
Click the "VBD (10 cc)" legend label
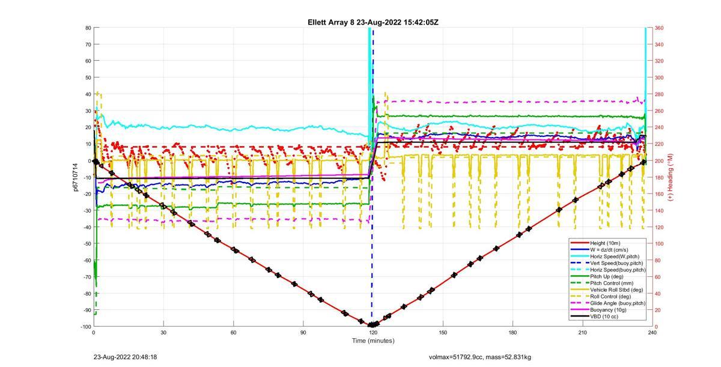tap(604, 317)
